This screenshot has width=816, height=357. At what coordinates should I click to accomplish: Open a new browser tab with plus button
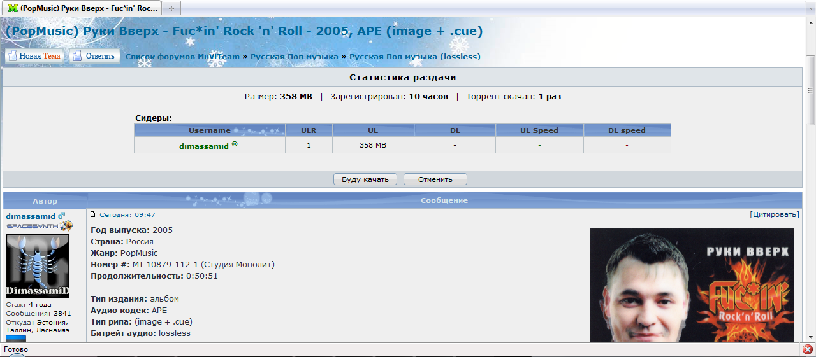(x=171, y=8)
